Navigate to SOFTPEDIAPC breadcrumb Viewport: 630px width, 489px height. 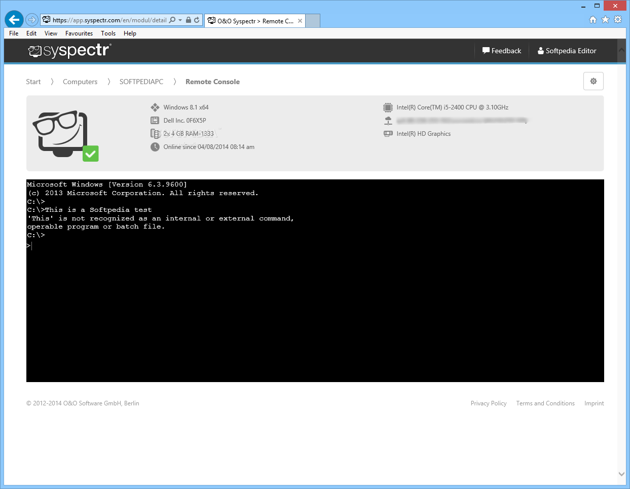point(141,82)
